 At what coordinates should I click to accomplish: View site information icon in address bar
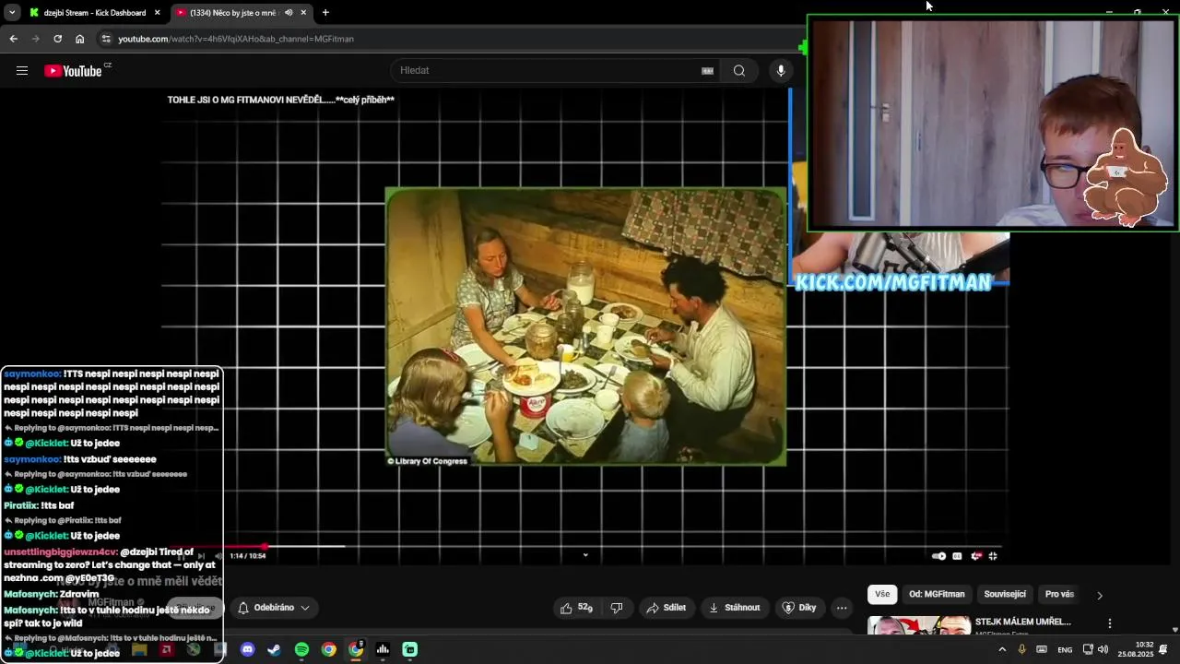click(x=106, y=39)
